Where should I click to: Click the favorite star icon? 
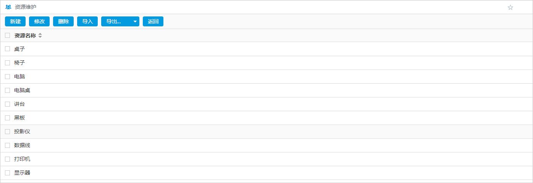(510, 7)
